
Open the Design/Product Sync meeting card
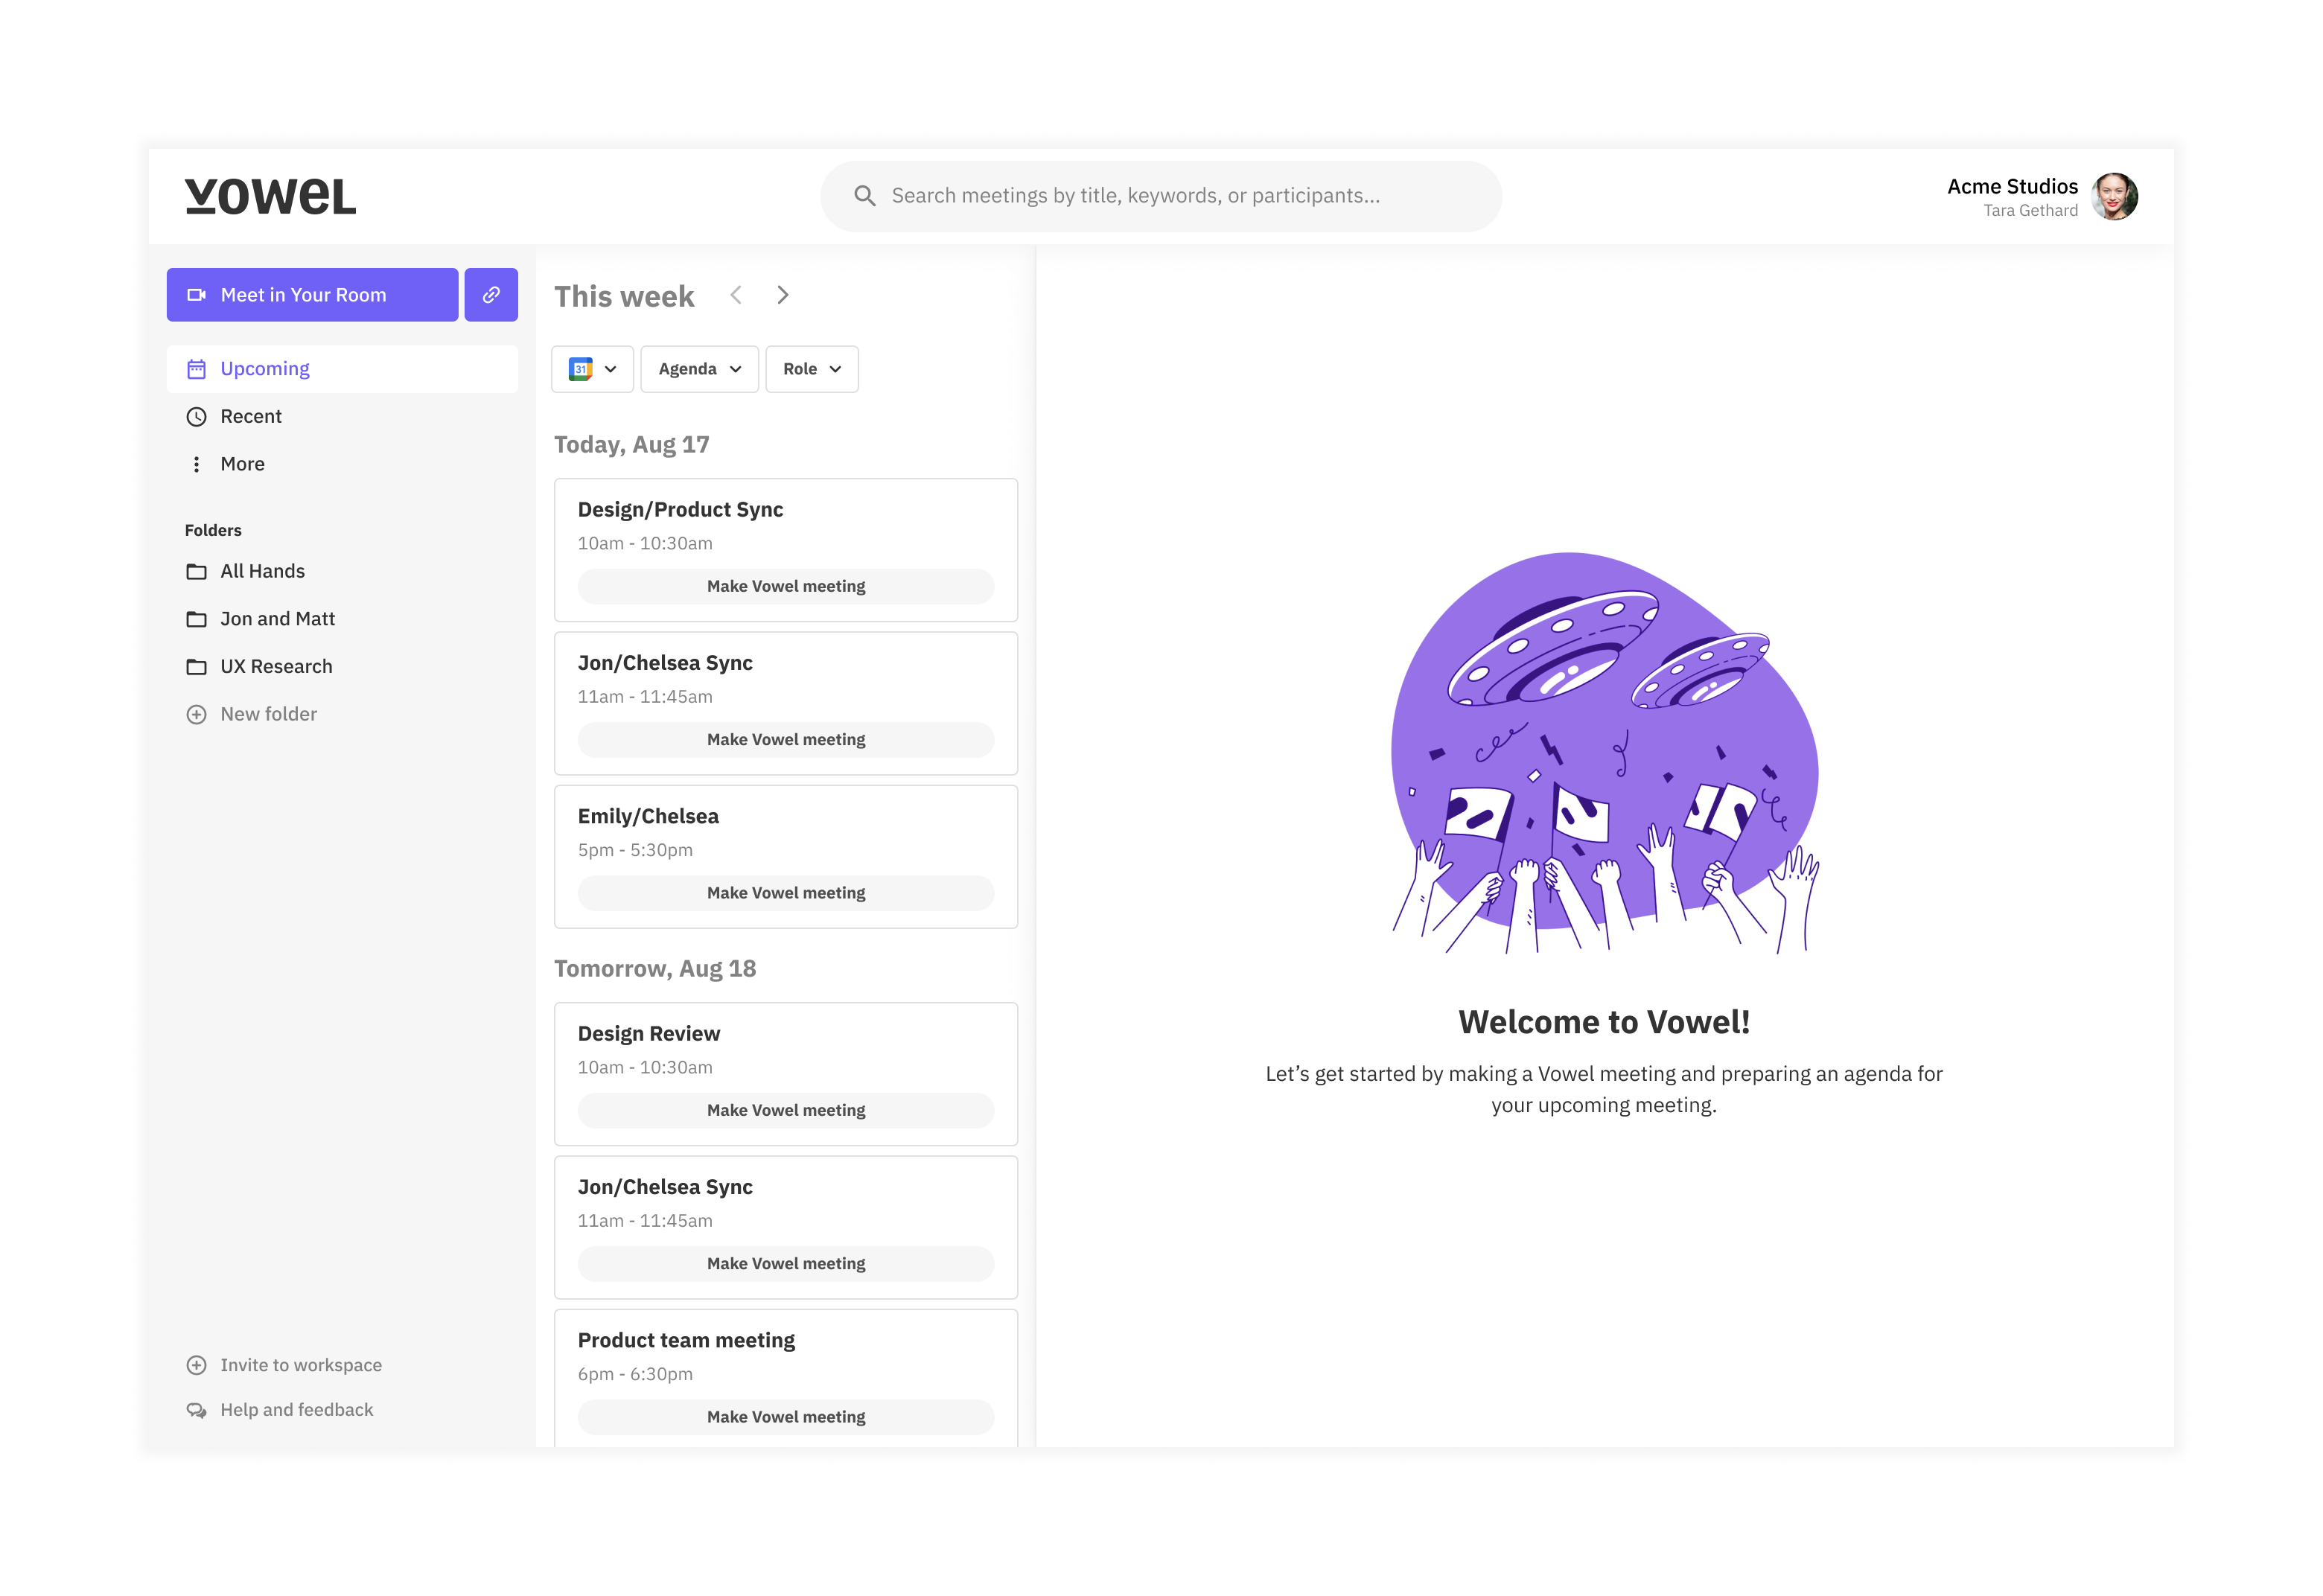[786, 550]
